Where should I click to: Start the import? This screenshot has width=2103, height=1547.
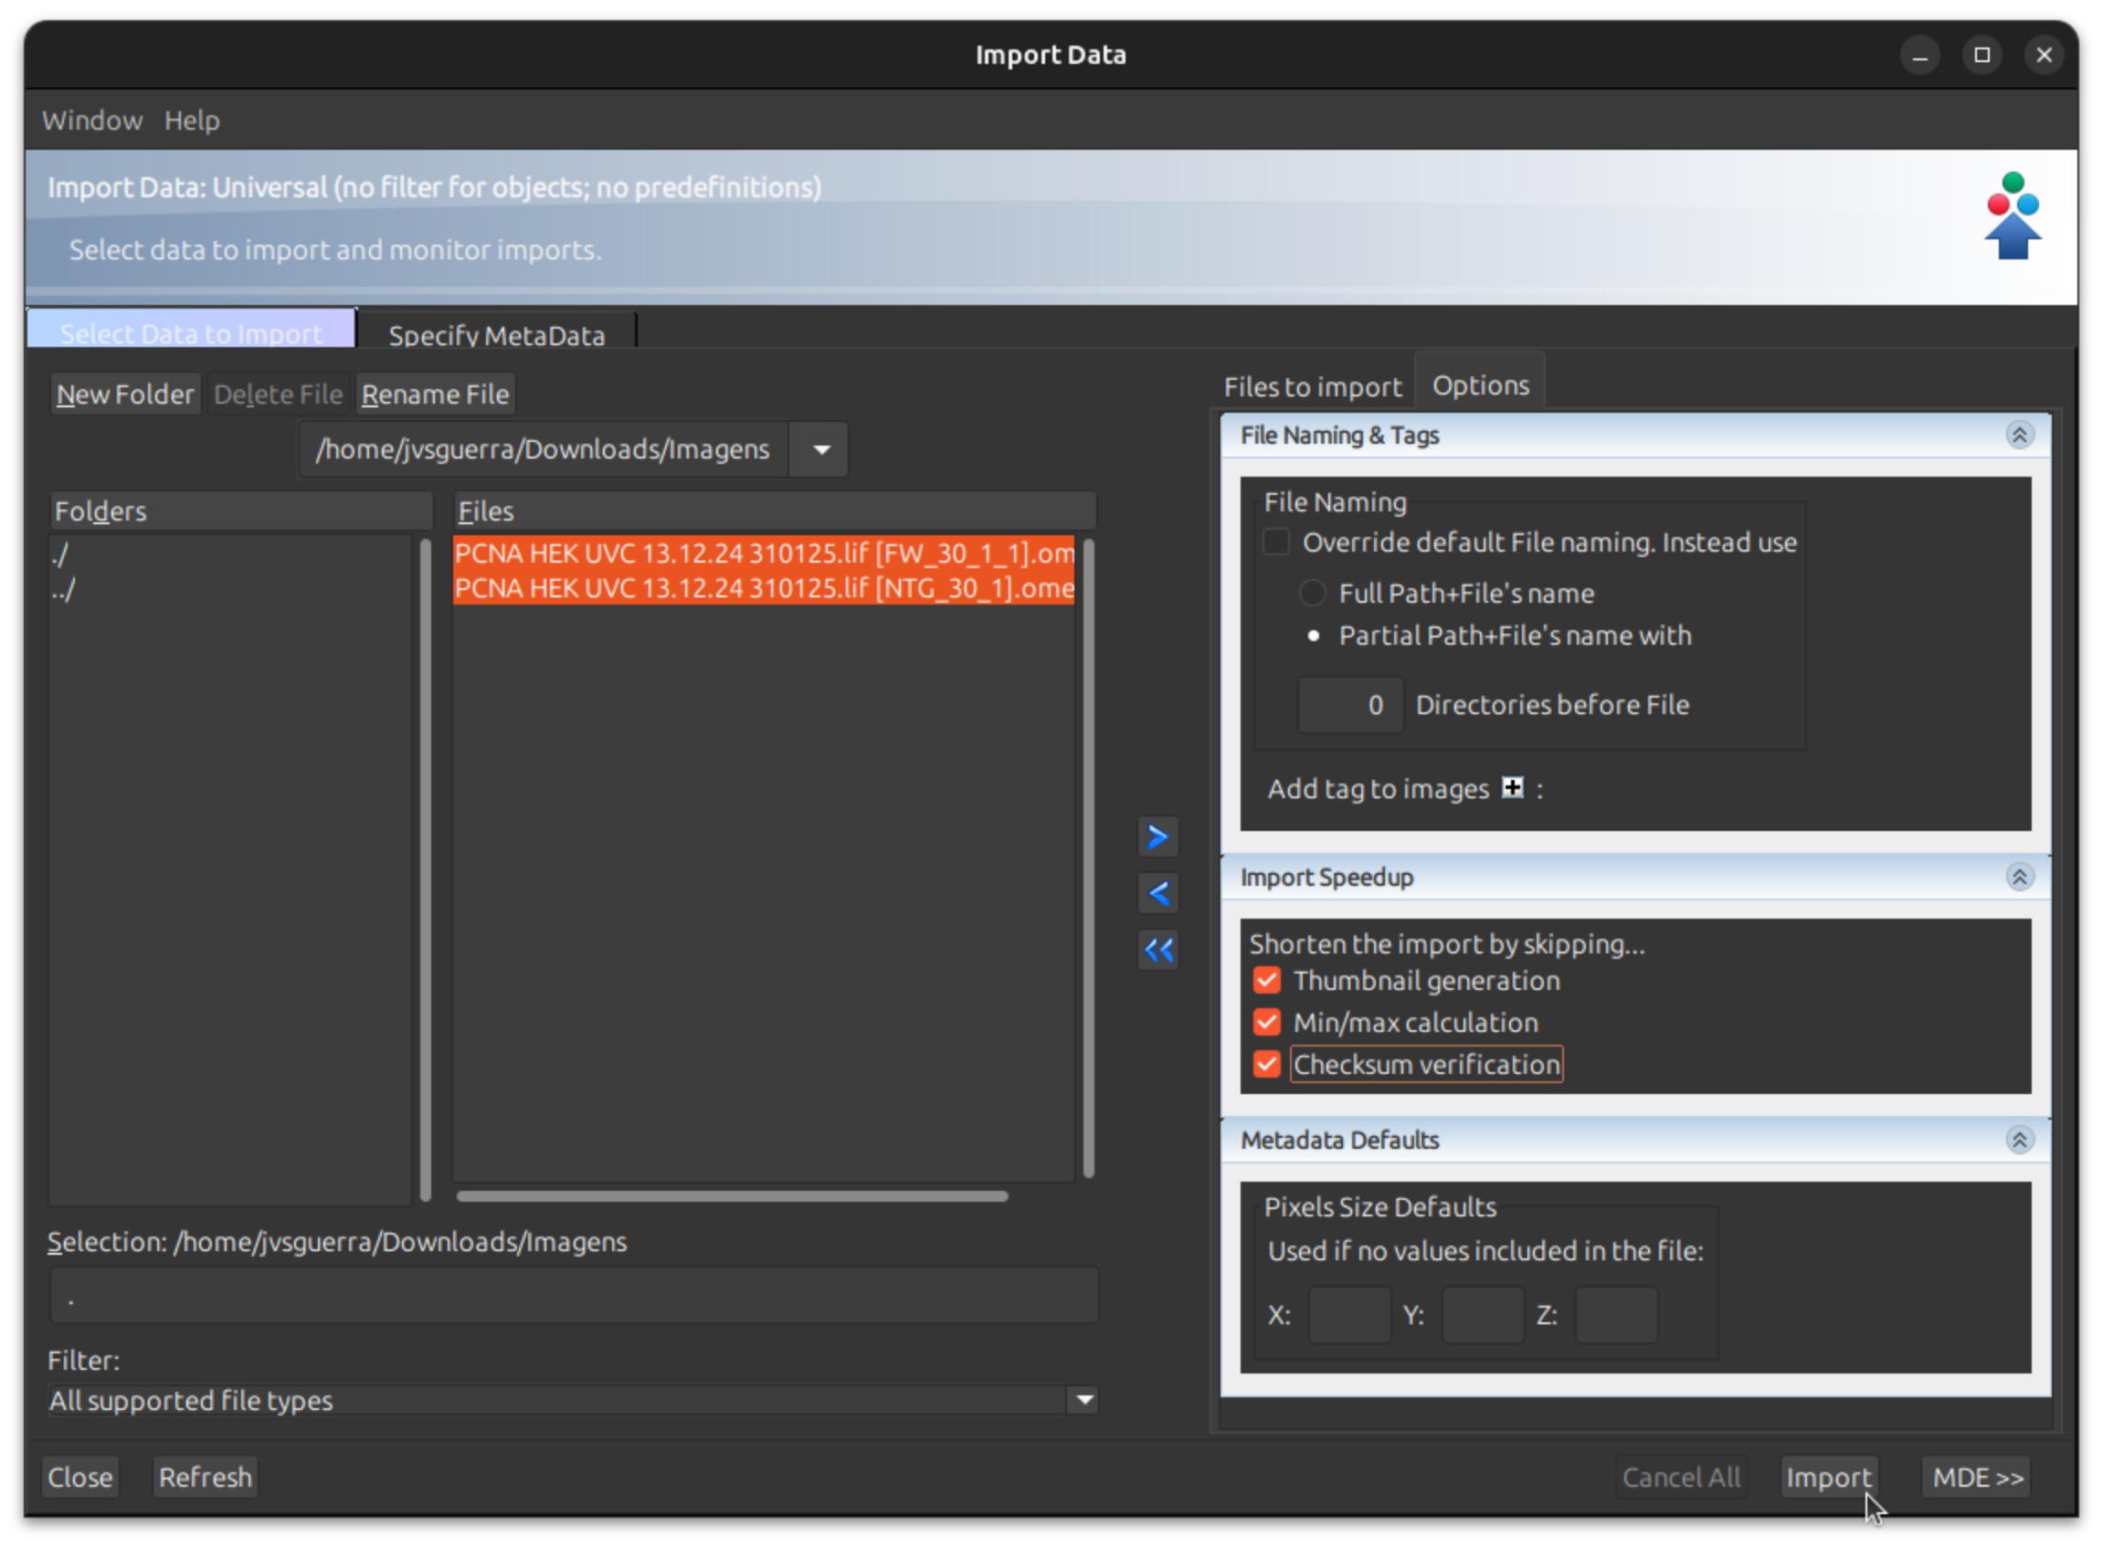1828,1477
